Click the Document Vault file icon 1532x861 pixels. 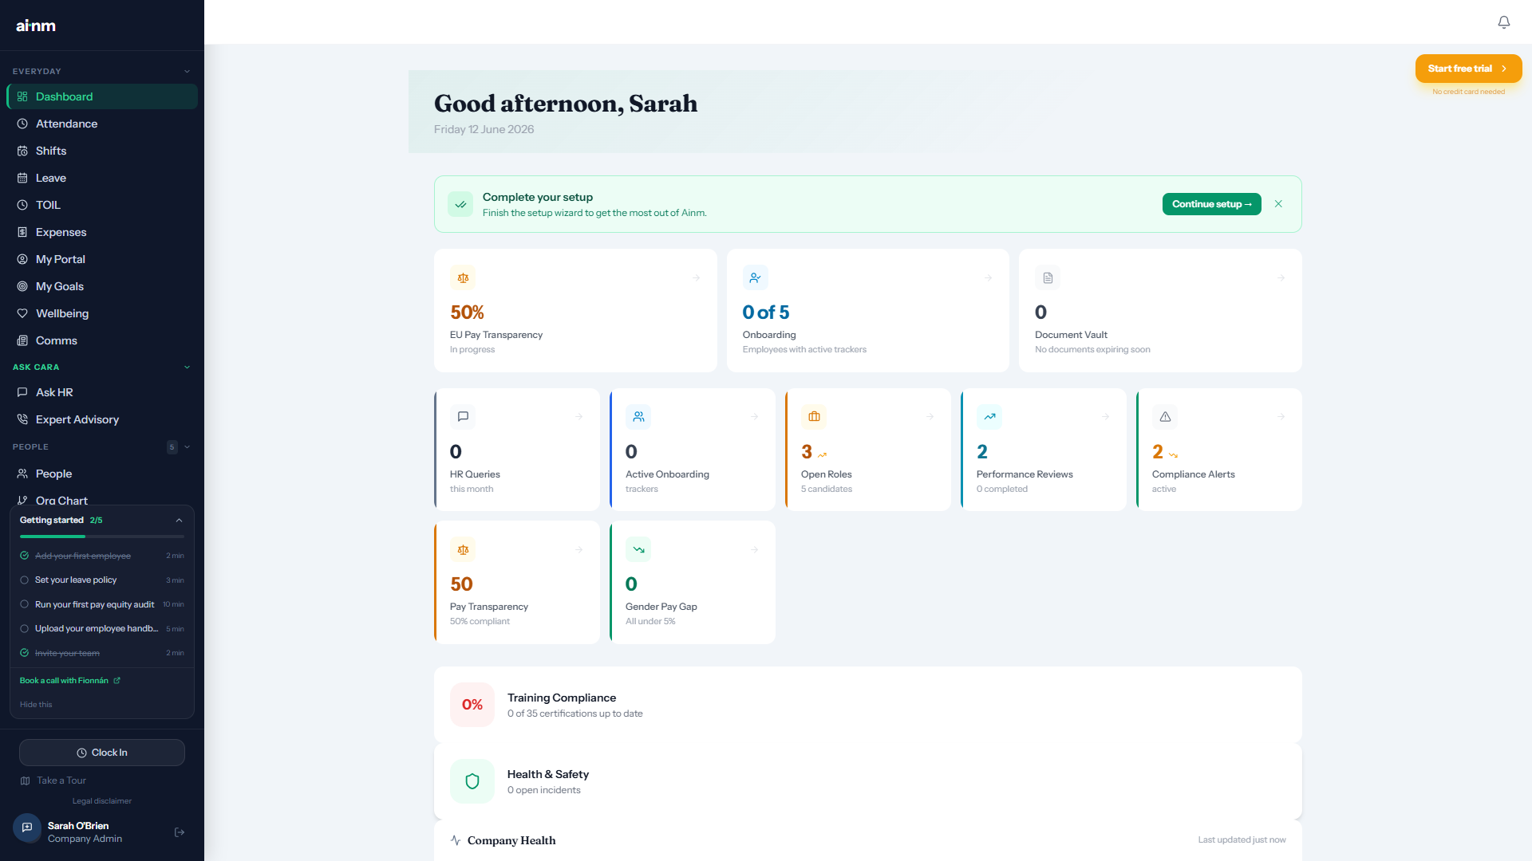(1048, 277)
